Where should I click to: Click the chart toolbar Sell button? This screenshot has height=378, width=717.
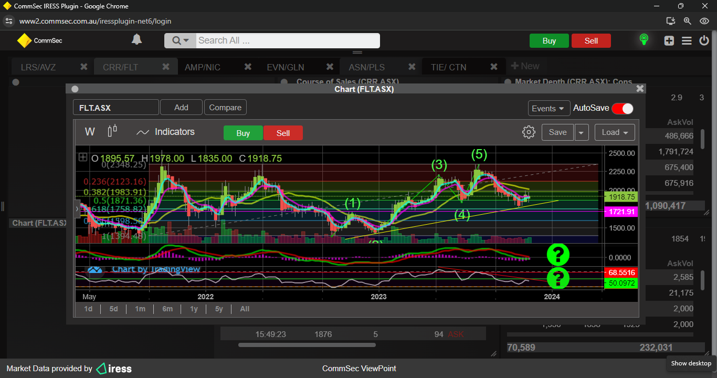pyautogui.click(x=283, y=133)
